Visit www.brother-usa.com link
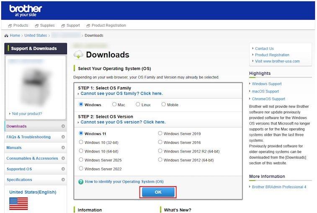Image resolution: width=317 pixels, height=213 pixels. click(x=277, y=61)
